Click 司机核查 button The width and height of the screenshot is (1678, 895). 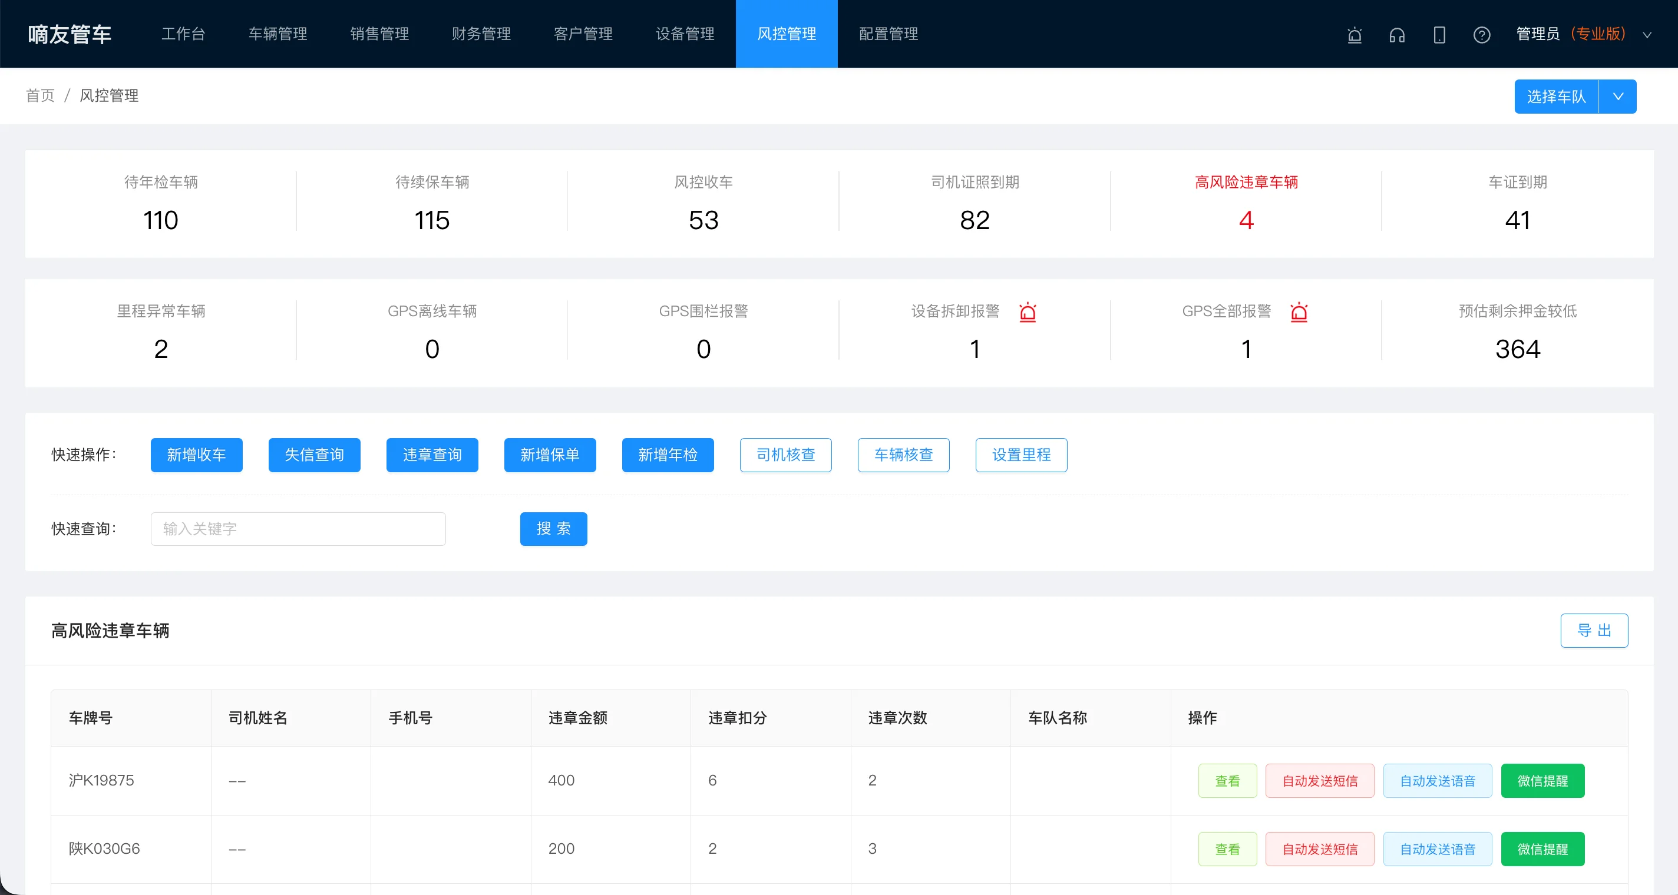pyautogui.click(x=785, y=455)
